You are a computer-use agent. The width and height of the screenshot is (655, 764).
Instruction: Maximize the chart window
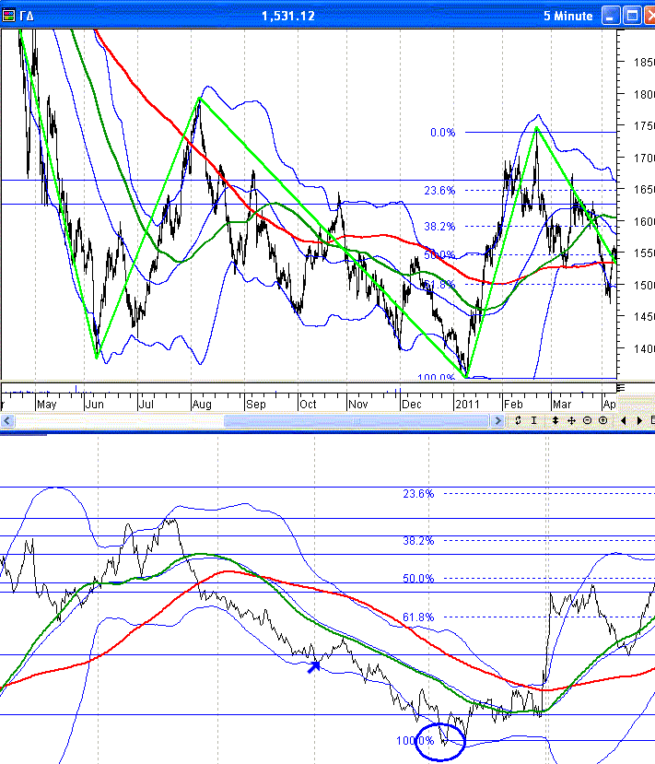(x=631, y=16)
